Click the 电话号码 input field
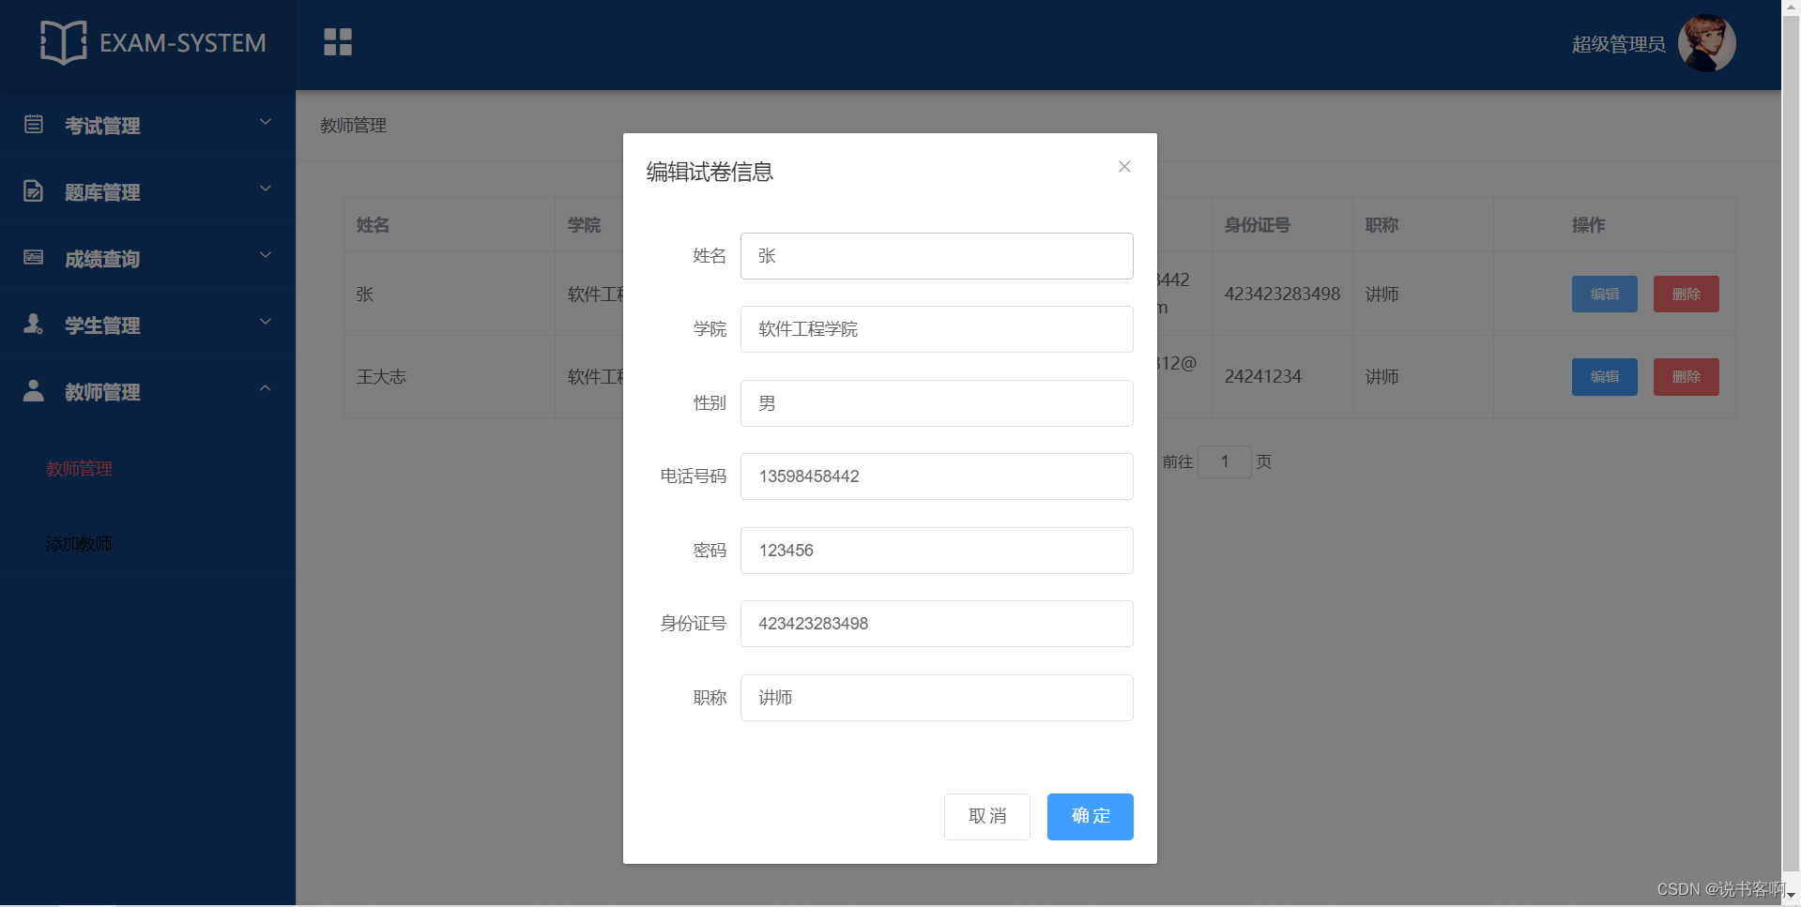 [937, 476]
